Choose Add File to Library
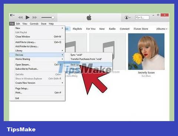This screenshot has height=136, width=178. 37,42
